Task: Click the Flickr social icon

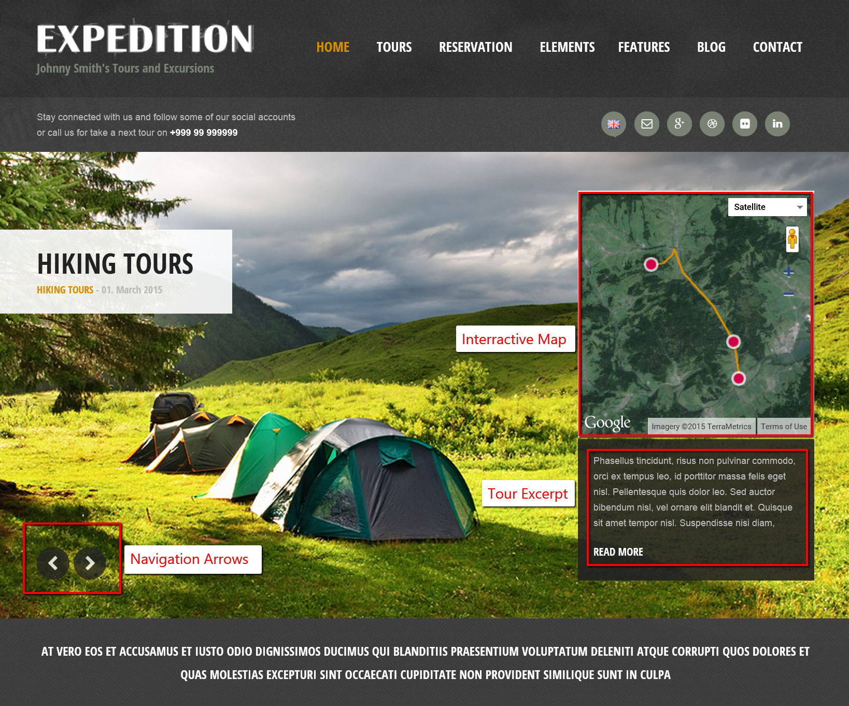Action: point(745,124)
